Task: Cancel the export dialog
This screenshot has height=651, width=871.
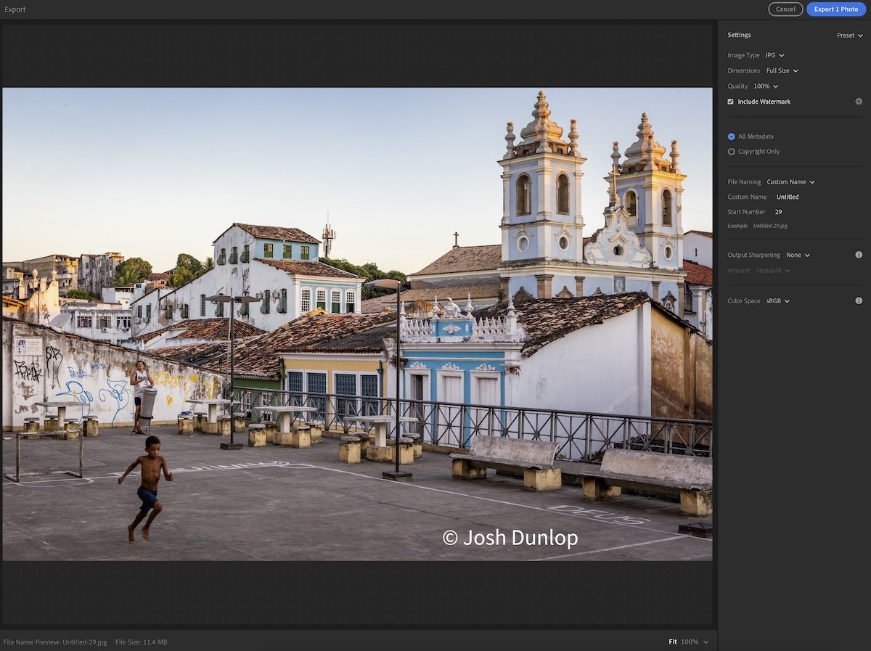Action: [785, 9]
